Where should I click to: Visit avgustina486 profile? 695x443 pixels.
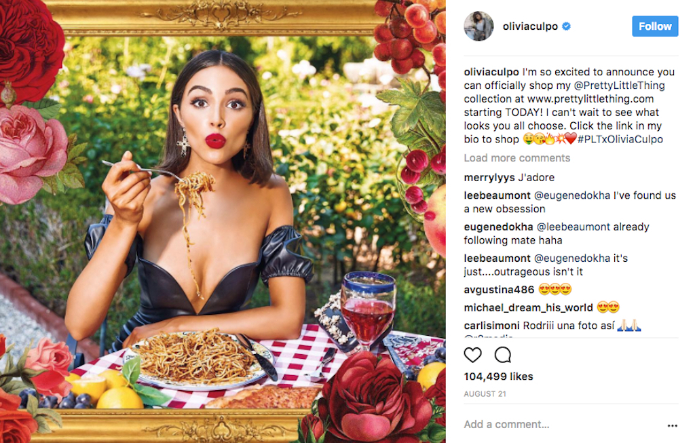[x=498, y=290]
